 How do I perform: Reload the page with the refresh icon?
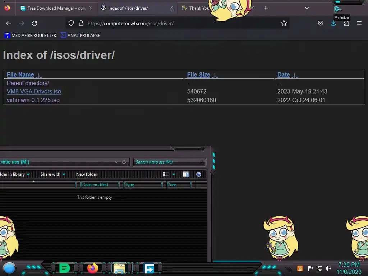(34, 23)
